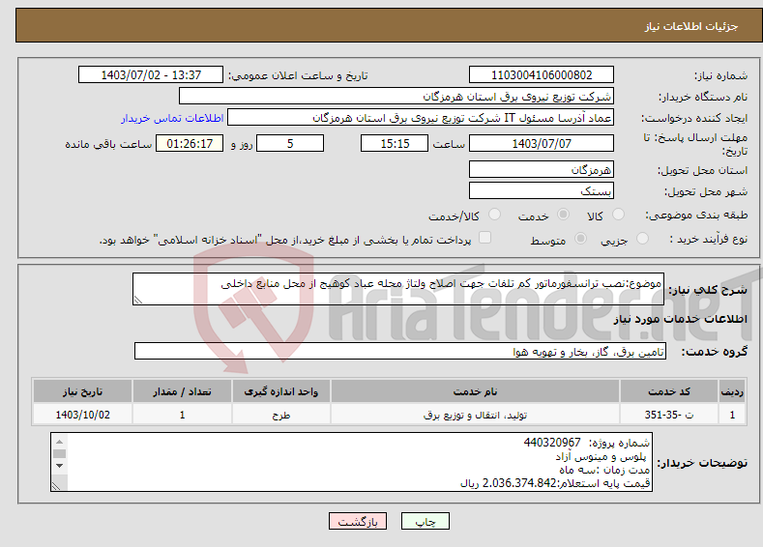Viewport: 763px width, 547px height.
Task: Click scroll up arrow in buyer notes
Action: point(59,442)
